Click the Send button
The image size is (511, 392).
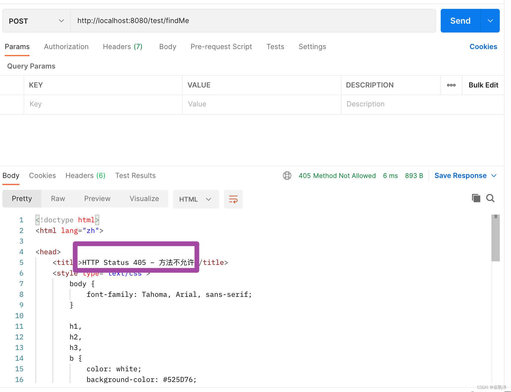tap(460, 21)
